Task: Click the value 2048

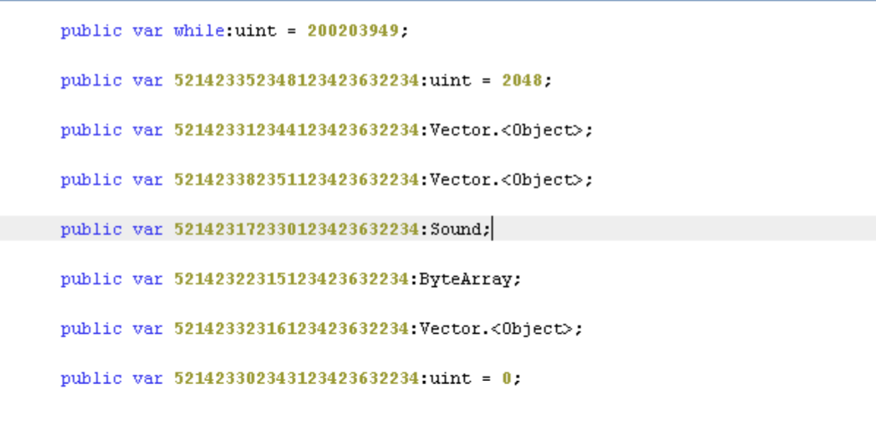Action: pos(522,80)
